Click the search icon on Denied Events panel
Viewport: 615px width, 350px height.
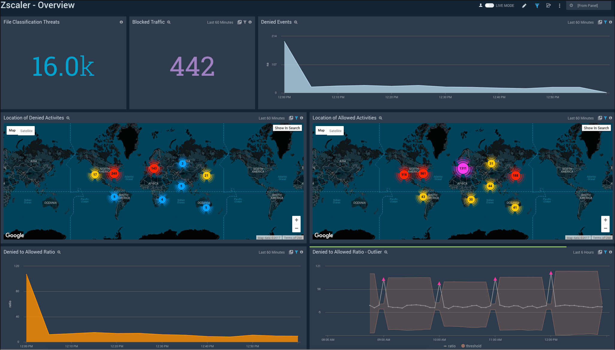(x=296, y=22)
